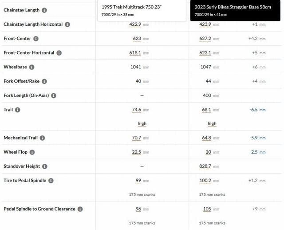Select the 1995 Trek Multitrack 750 header
The height and width of the screenshot is (230, 284).
(x=142, y=11)
